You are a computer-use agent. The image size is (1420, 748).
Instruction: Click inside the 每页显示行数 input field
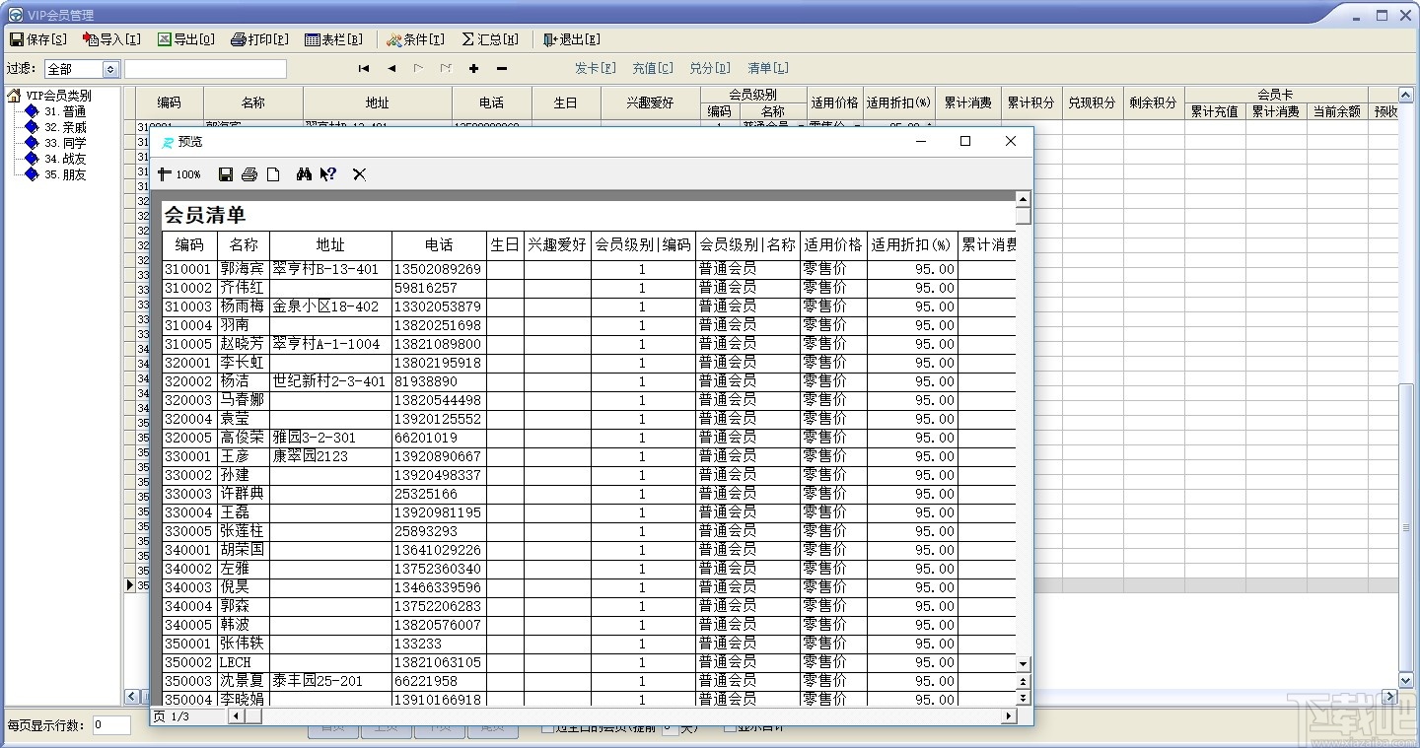point(111,726)
